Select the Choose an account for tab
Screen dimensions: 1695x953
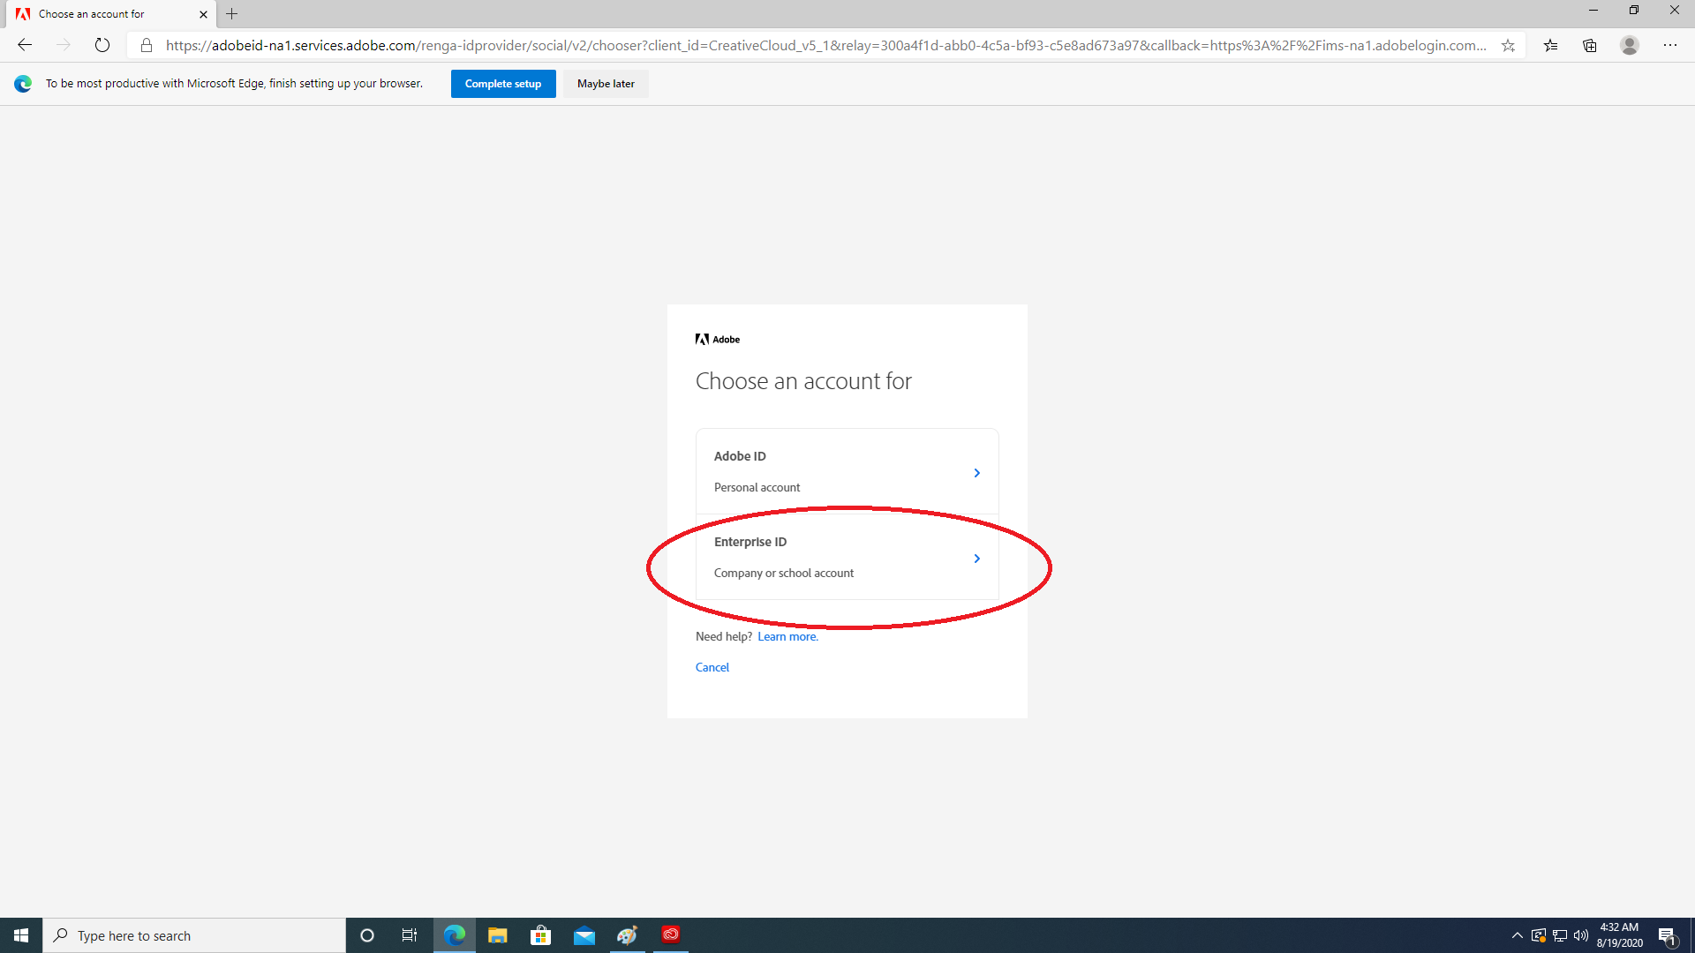point(102,14)
